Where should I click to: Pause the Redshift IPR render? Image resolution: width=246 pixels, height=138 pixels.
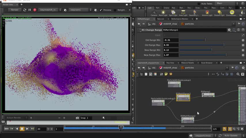[x=30, y=10]
